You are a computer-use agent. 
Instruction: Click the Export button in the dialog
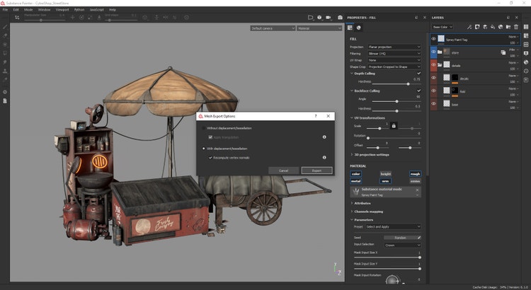[x=316, y=170]
